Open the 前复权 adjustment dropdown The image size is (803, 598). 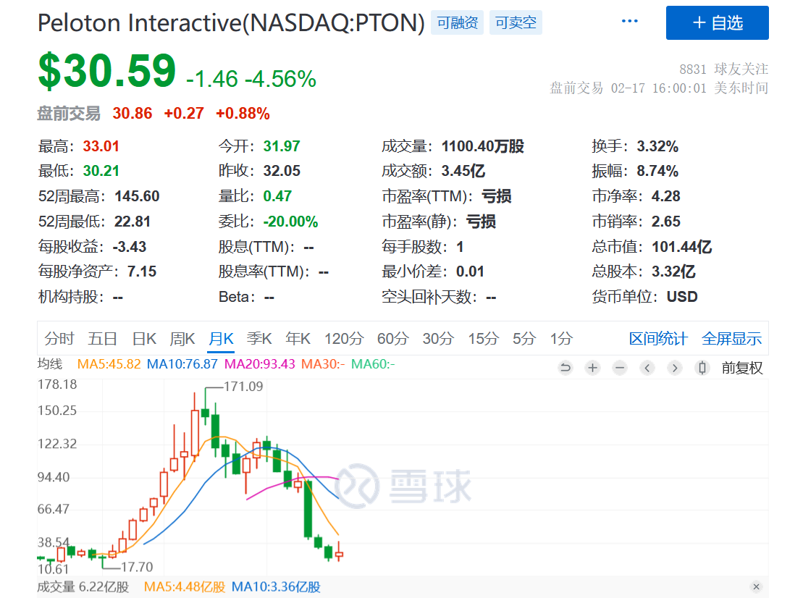tap(742, 368)
